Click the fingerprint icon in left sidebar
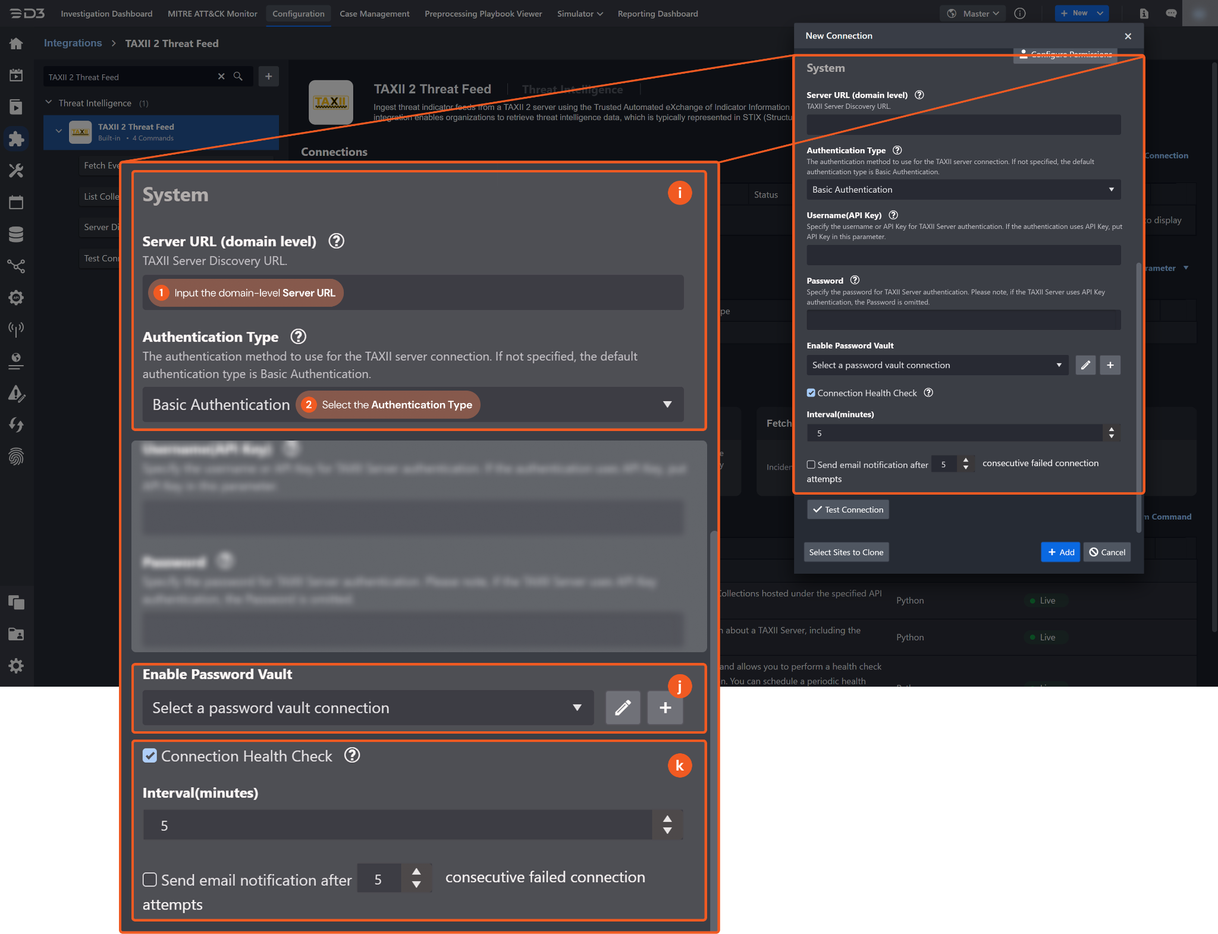 pyautogui.click(x=16, y=457)
